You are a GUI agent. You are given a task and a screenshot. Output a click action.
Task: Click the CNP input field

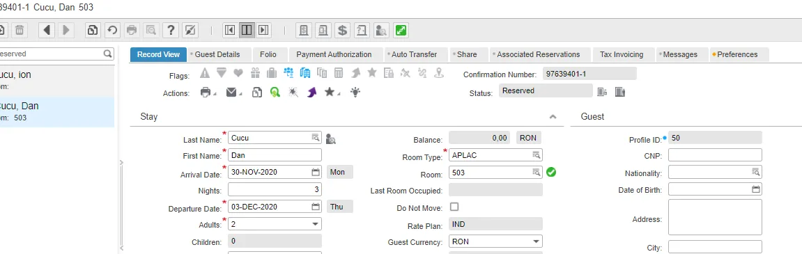pos(715,155)
